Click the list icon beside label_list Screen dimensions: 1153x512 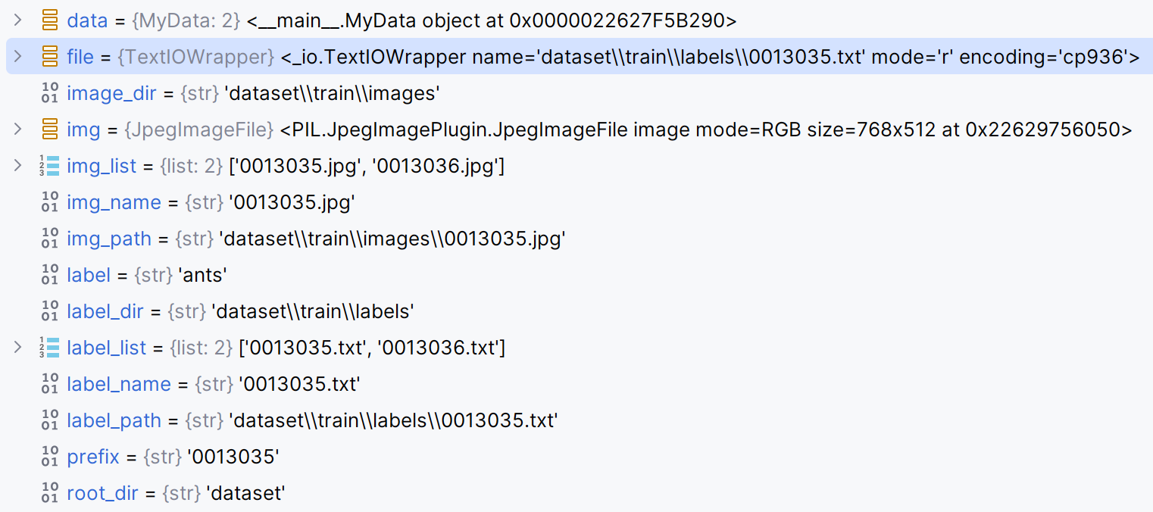point(49,348)
